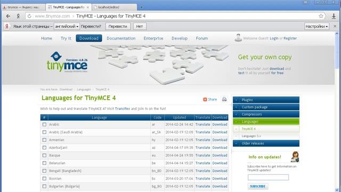Check the Armenian language checkbox
The image size is (341, 192).
tap(44, 140)
